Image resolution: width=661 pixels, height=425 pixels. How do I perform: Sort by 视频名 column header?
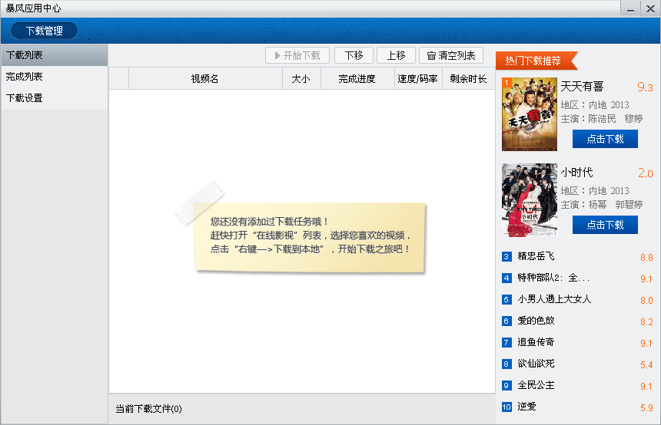pos(205,79)
